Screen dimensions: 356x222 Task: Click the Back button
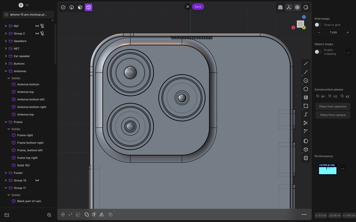[x=198, y=7]
